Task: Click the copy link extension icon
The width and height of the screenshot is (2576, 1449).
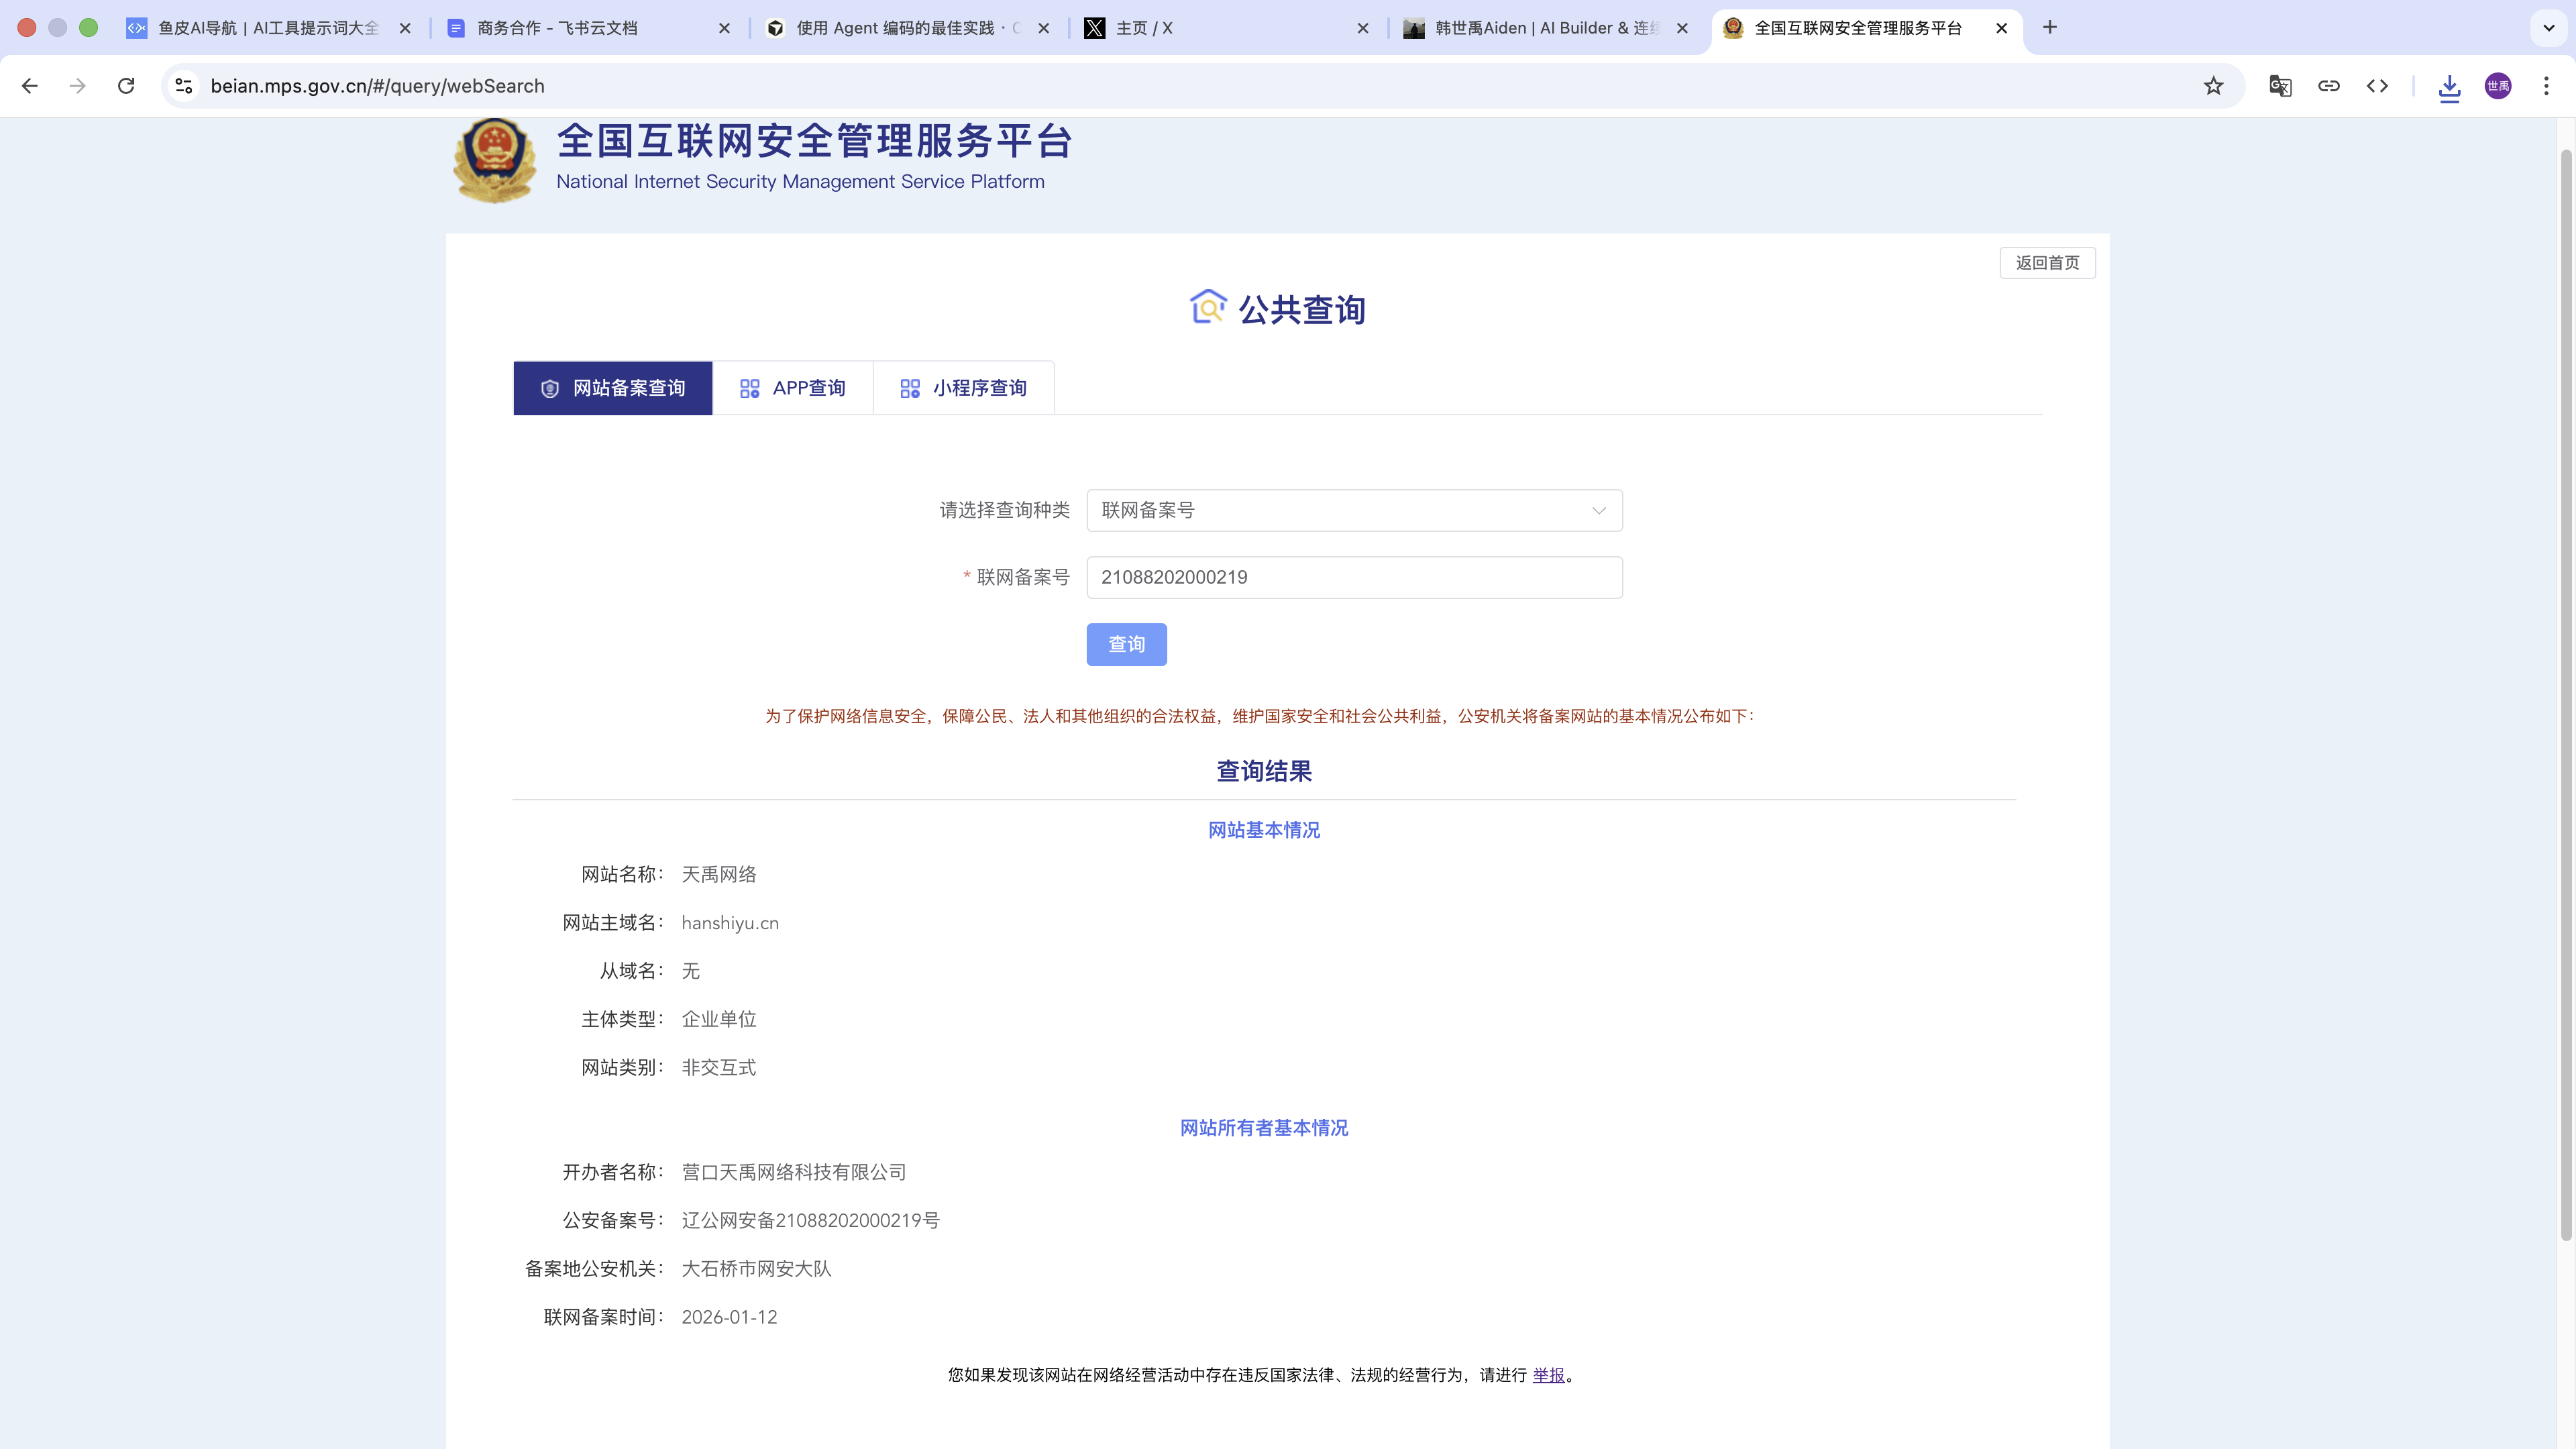Action: [2328, 86]
